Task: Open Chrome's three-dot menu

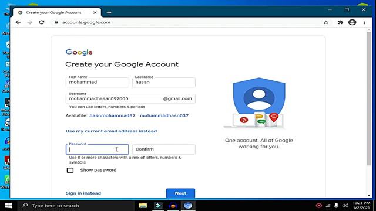Action: [x=364, y=22]
